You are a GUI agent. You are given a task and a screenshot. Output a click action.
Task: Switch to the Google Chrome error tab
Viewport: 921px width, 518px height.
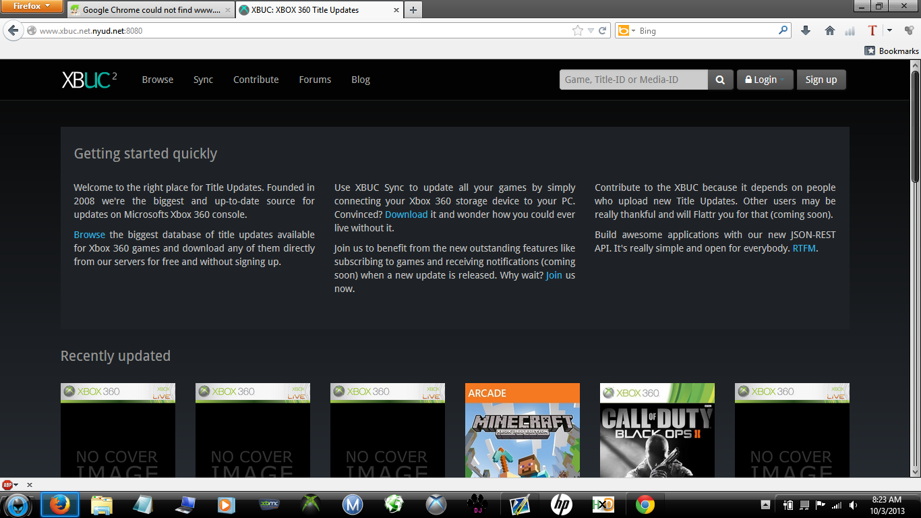(x=150, y=10)
